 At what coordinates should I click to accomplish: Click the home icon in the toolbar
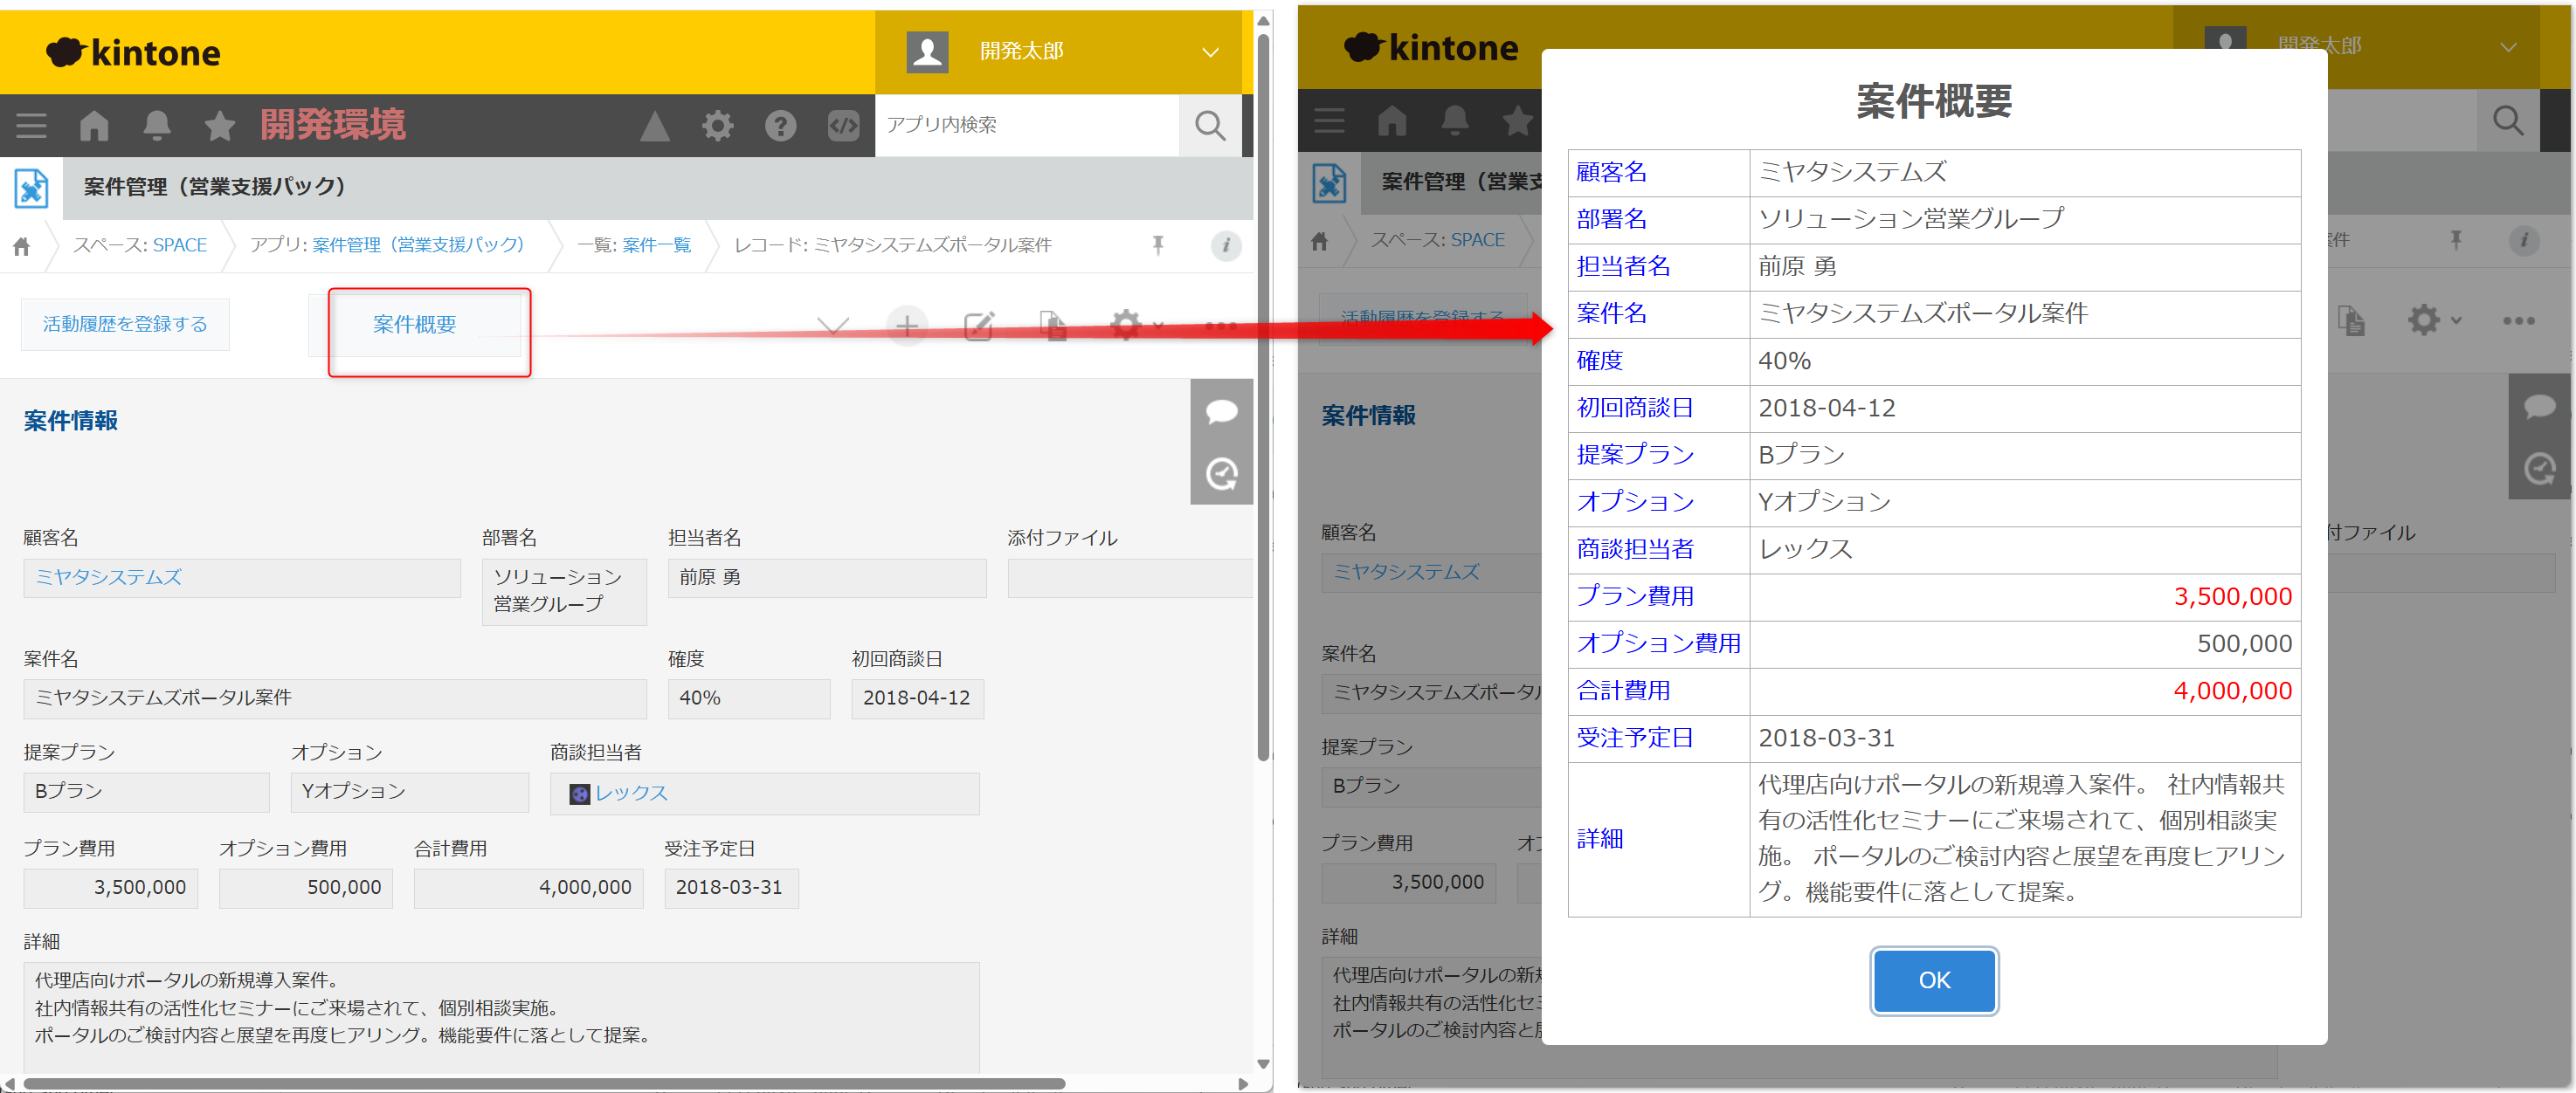pos(94,126)
